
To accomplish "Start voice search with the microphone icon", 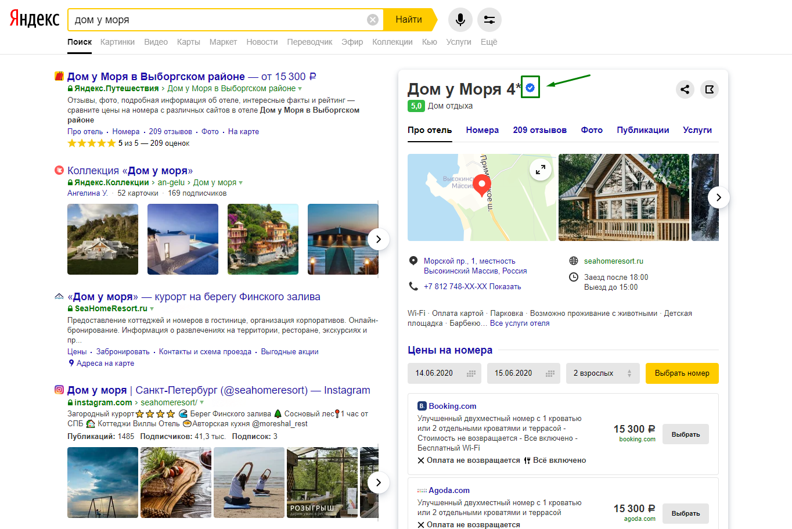I will click(460, 20).
